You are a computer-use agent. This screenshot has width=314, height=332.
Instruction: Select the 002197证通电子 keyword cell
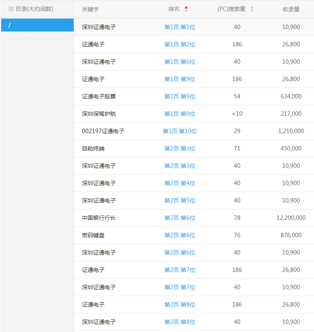(103, 131)
